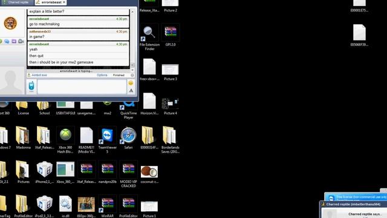387x218 pixels.
Task: Close the errorisbeast chat tab
Action: [x=64, y=2]
